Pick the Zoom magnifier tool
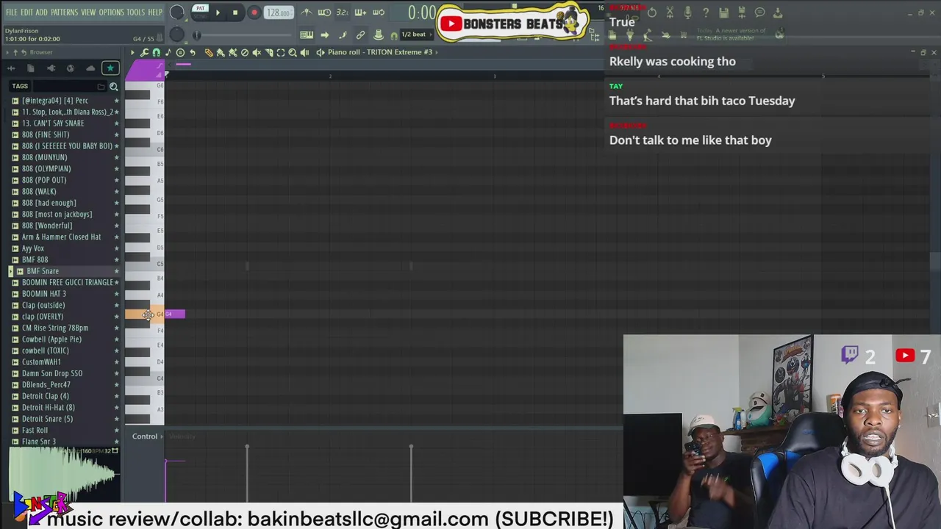Image resolution: width=941 pixels, height=529 pixels. pos(293,52)
